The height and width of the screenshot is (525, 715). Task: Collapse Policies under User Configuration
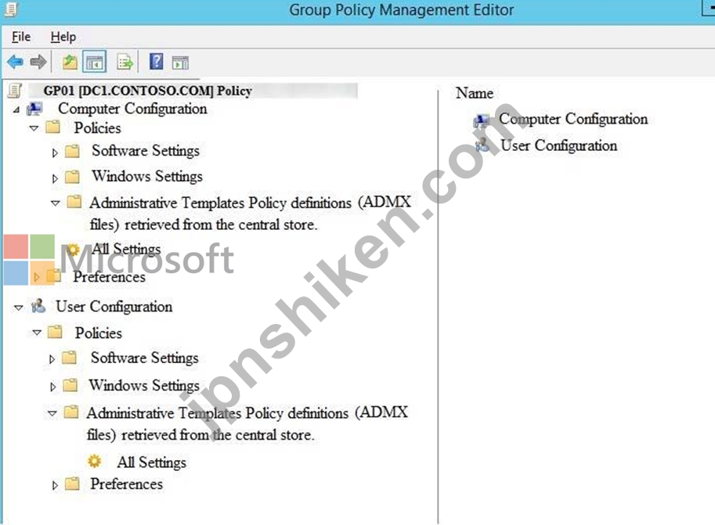tap(37, 333)
